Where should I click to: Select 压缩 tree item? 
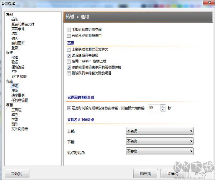click(x=15, y=91)
